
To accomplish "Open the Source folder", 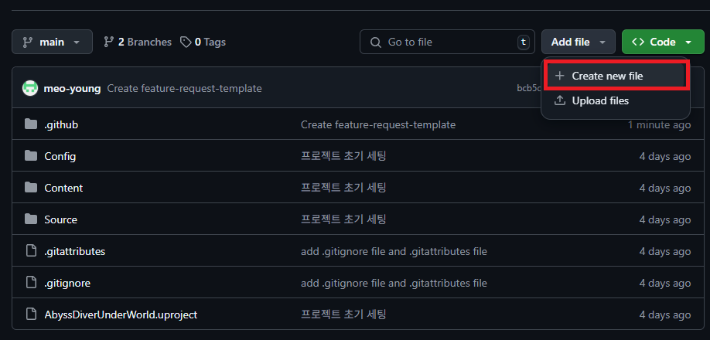I will 60,219.
